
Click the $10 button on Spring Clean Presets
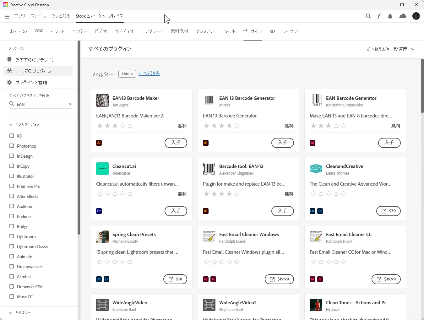(175, 279)
